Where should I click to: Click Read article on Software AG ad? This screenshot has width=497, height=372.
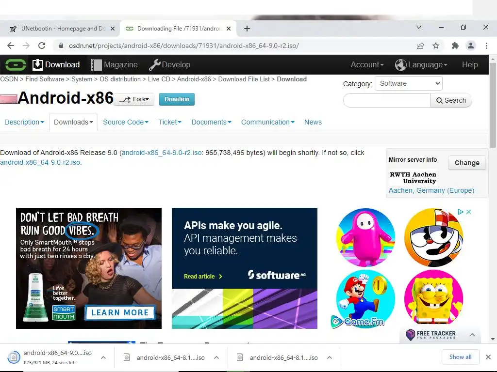203,277
